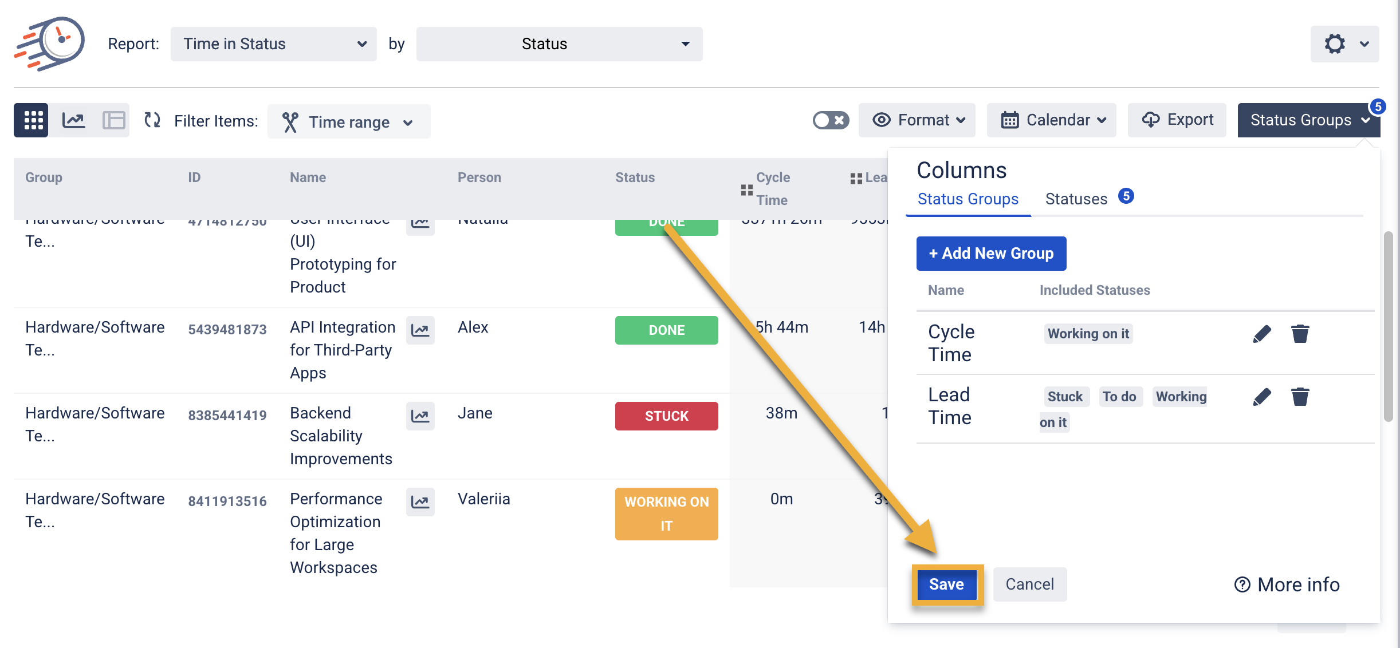Open the Time in Status report dropdown

pos(273,44)
